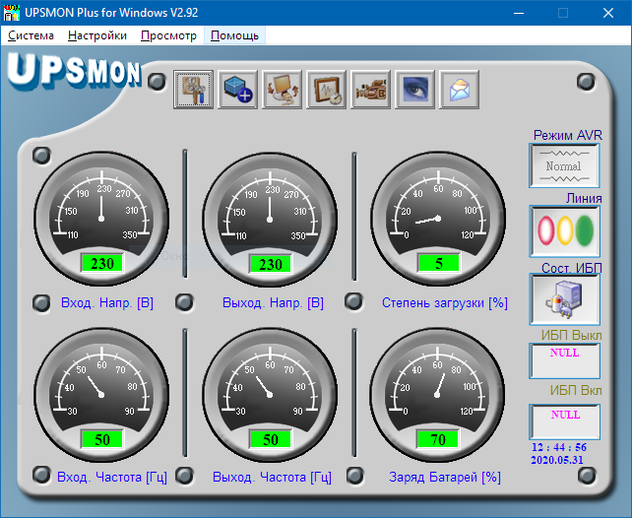Click the Сост. ИБП label

572,268
